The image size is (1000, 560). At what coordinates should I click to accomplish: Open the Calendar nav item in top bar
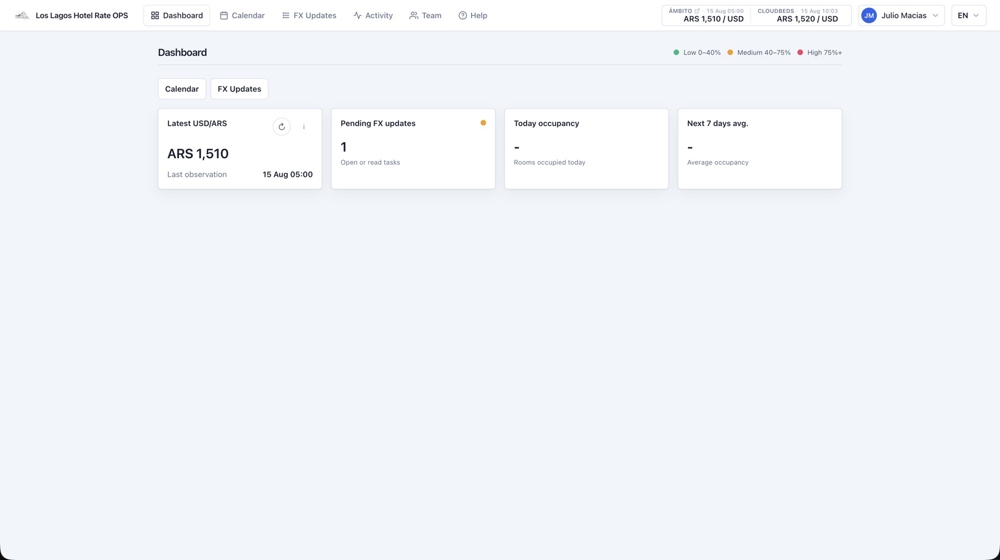pyautogui.click(x=242, y=16)
